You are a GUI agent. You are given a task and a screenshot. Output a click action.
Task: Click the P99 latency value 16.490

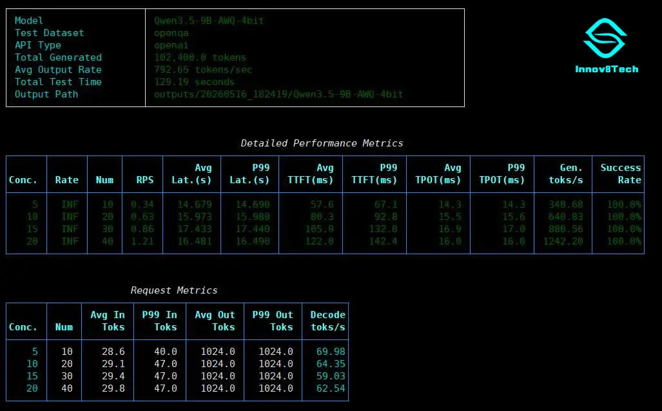point(253,241)
